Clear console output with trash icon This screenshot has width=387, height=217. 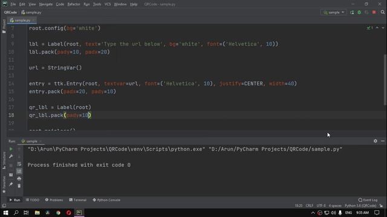coord(19,186)
